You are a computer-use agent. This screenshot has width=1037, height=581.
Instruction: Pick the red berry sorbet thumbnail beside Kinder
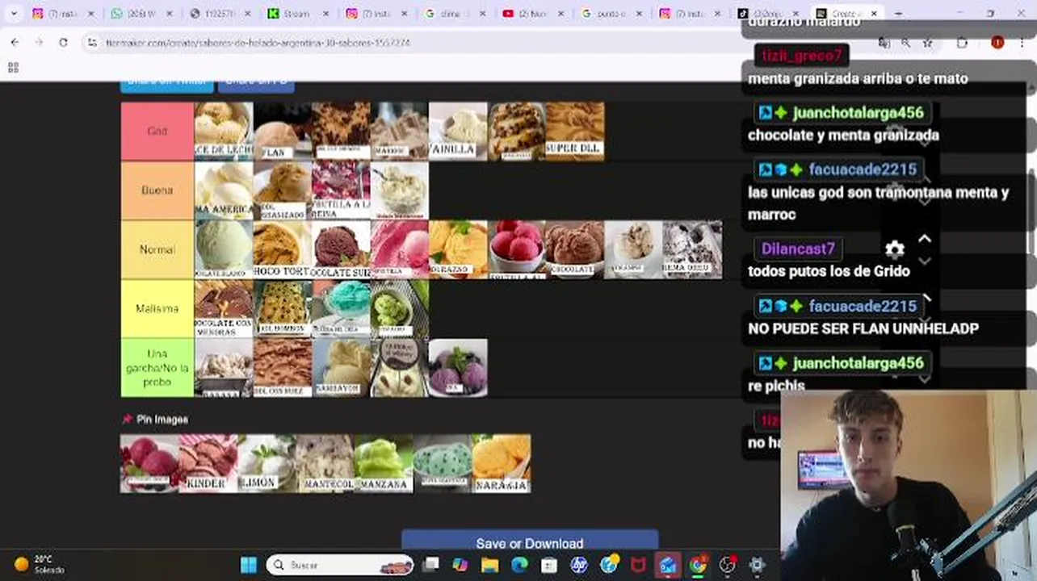[x=149, y=463]
